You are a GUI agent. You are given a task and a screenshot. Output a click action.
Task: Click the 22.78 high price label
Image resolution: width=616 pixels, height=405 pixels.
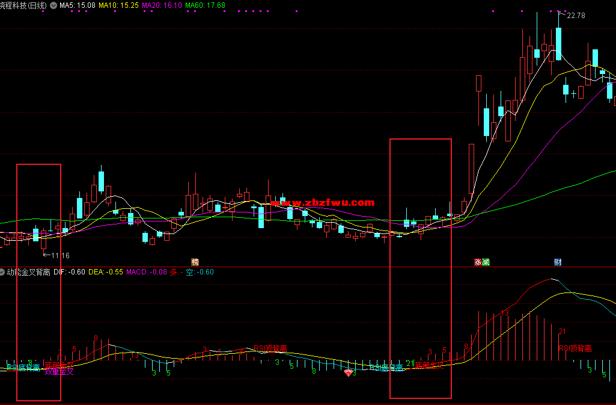[x=576, y=16]
